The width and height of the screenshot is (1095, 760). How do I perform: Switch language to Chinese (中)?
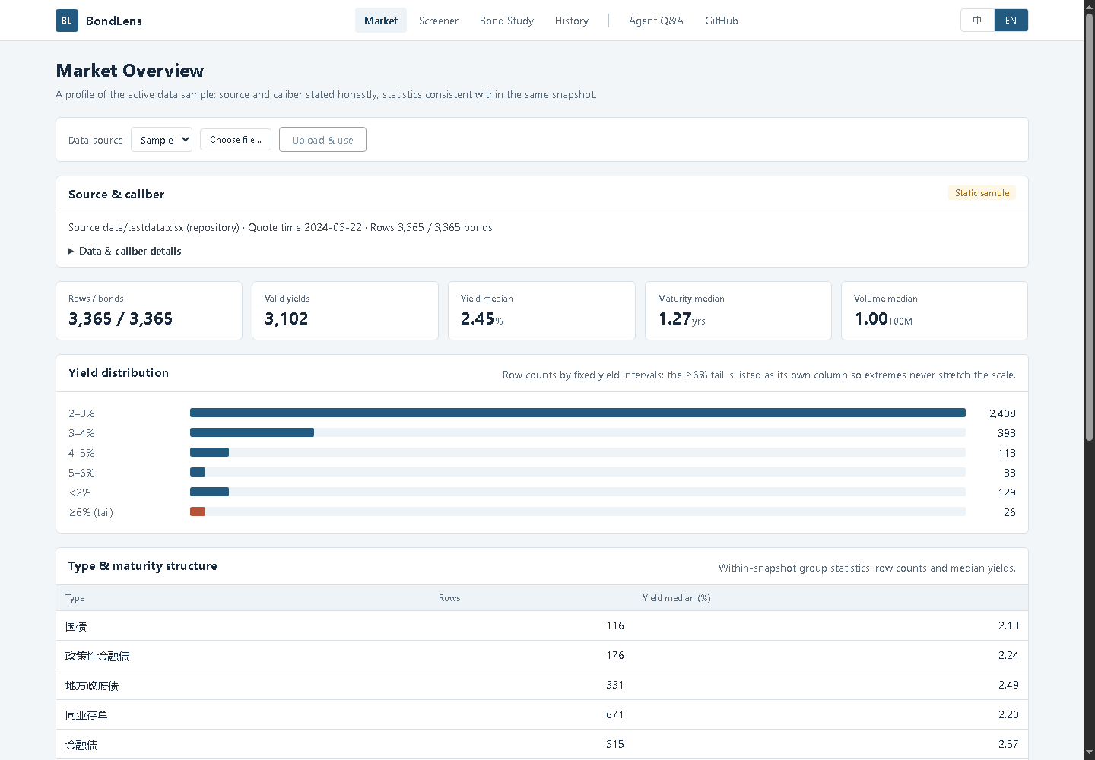point(977,21)
